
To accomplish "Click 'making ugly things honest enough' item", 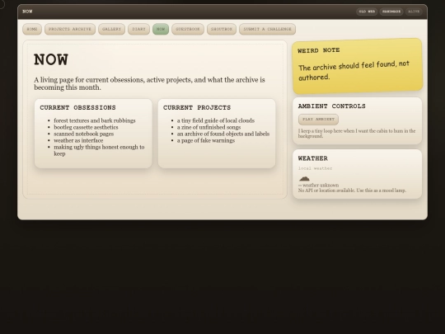I will click(99, 150).
